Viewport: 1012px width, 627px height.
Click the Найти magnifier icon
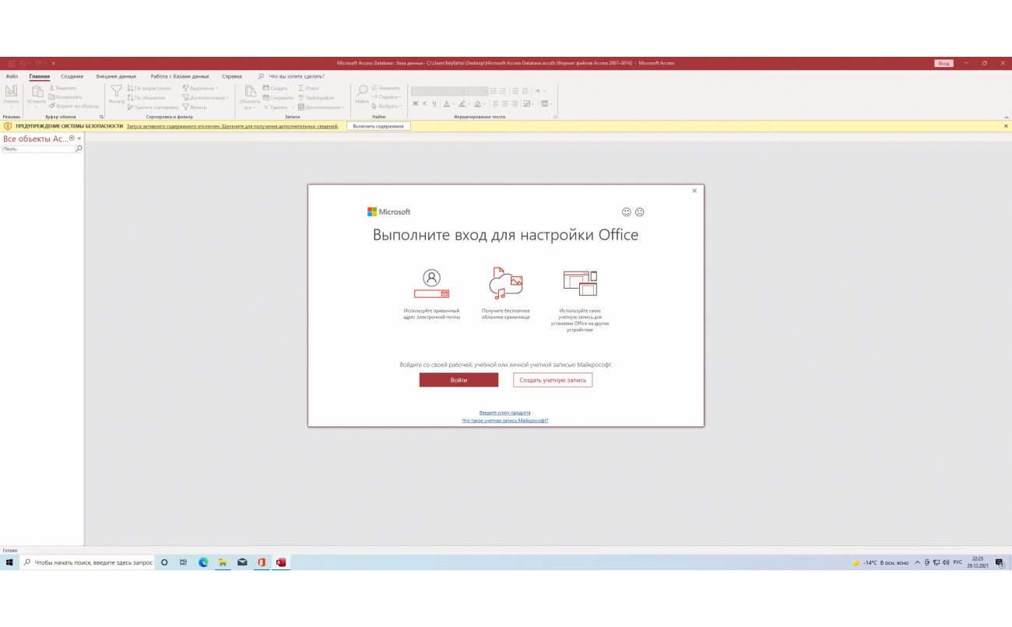tap(362, 90)
